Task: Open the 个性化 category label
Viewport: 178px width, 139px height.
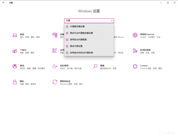Action: tap(23, 50)
